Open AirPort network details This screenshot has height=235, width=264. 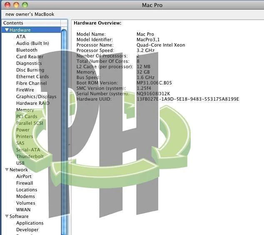[x=24, y=176]
